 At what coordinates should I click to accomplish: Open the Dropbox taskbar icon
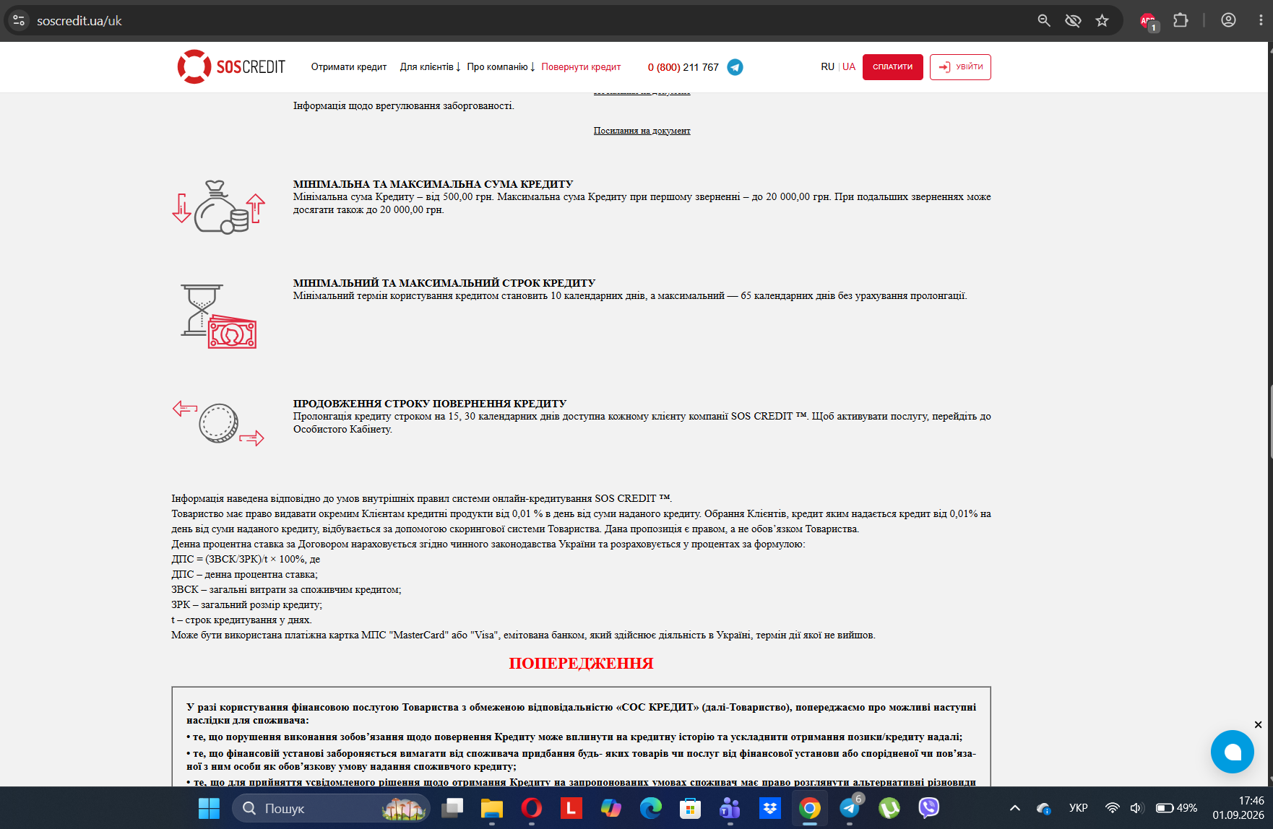click(x=770, y=808)
